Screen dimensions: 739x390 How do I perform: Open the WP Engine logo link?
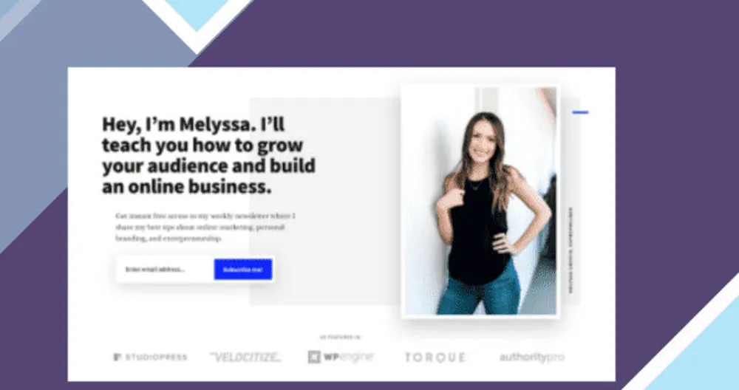341,357
